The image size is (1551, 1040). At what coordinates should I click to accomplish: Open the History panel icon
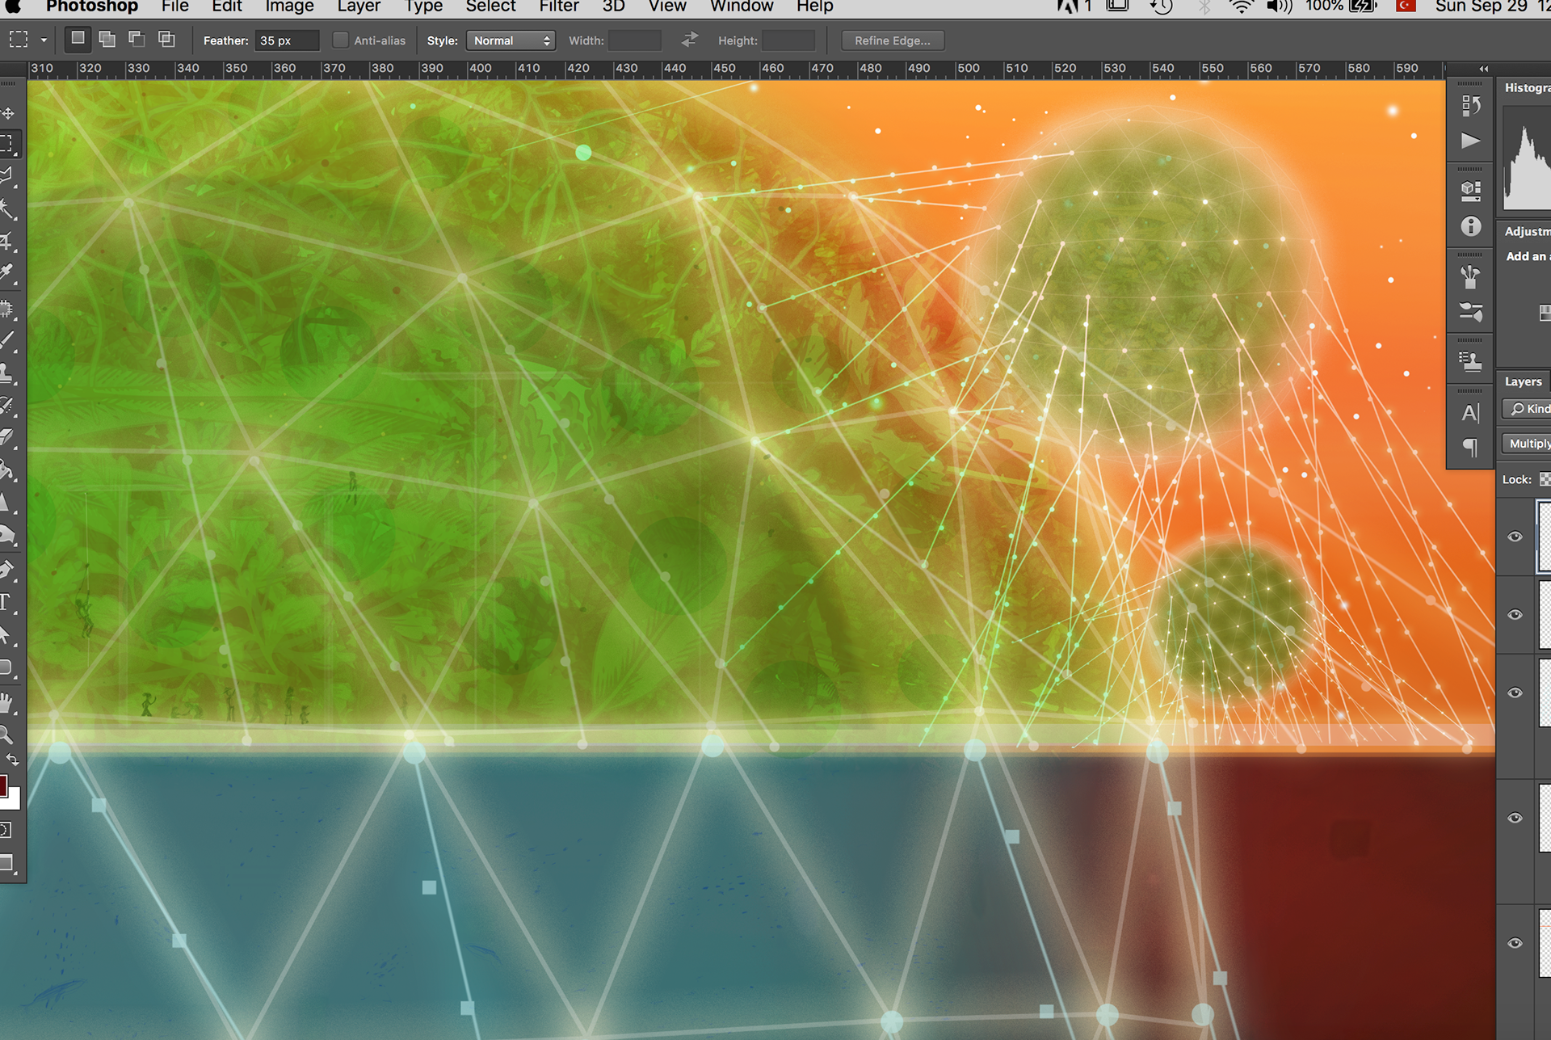[x=1470, y=106]
